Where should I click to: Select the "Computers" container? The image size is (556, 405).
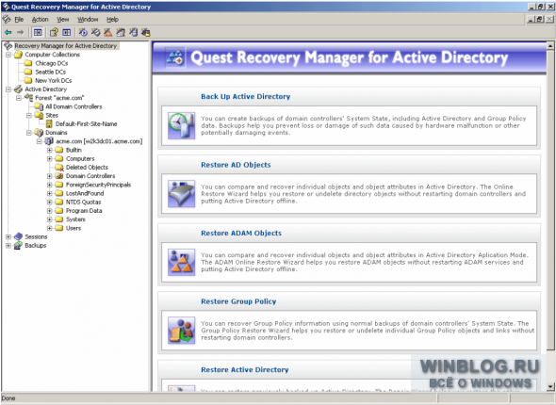tap(80, 159)
